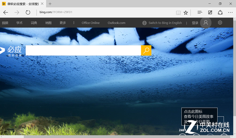Open the Hub three-lines icon

pyautogui.click(x=200, y=12)
